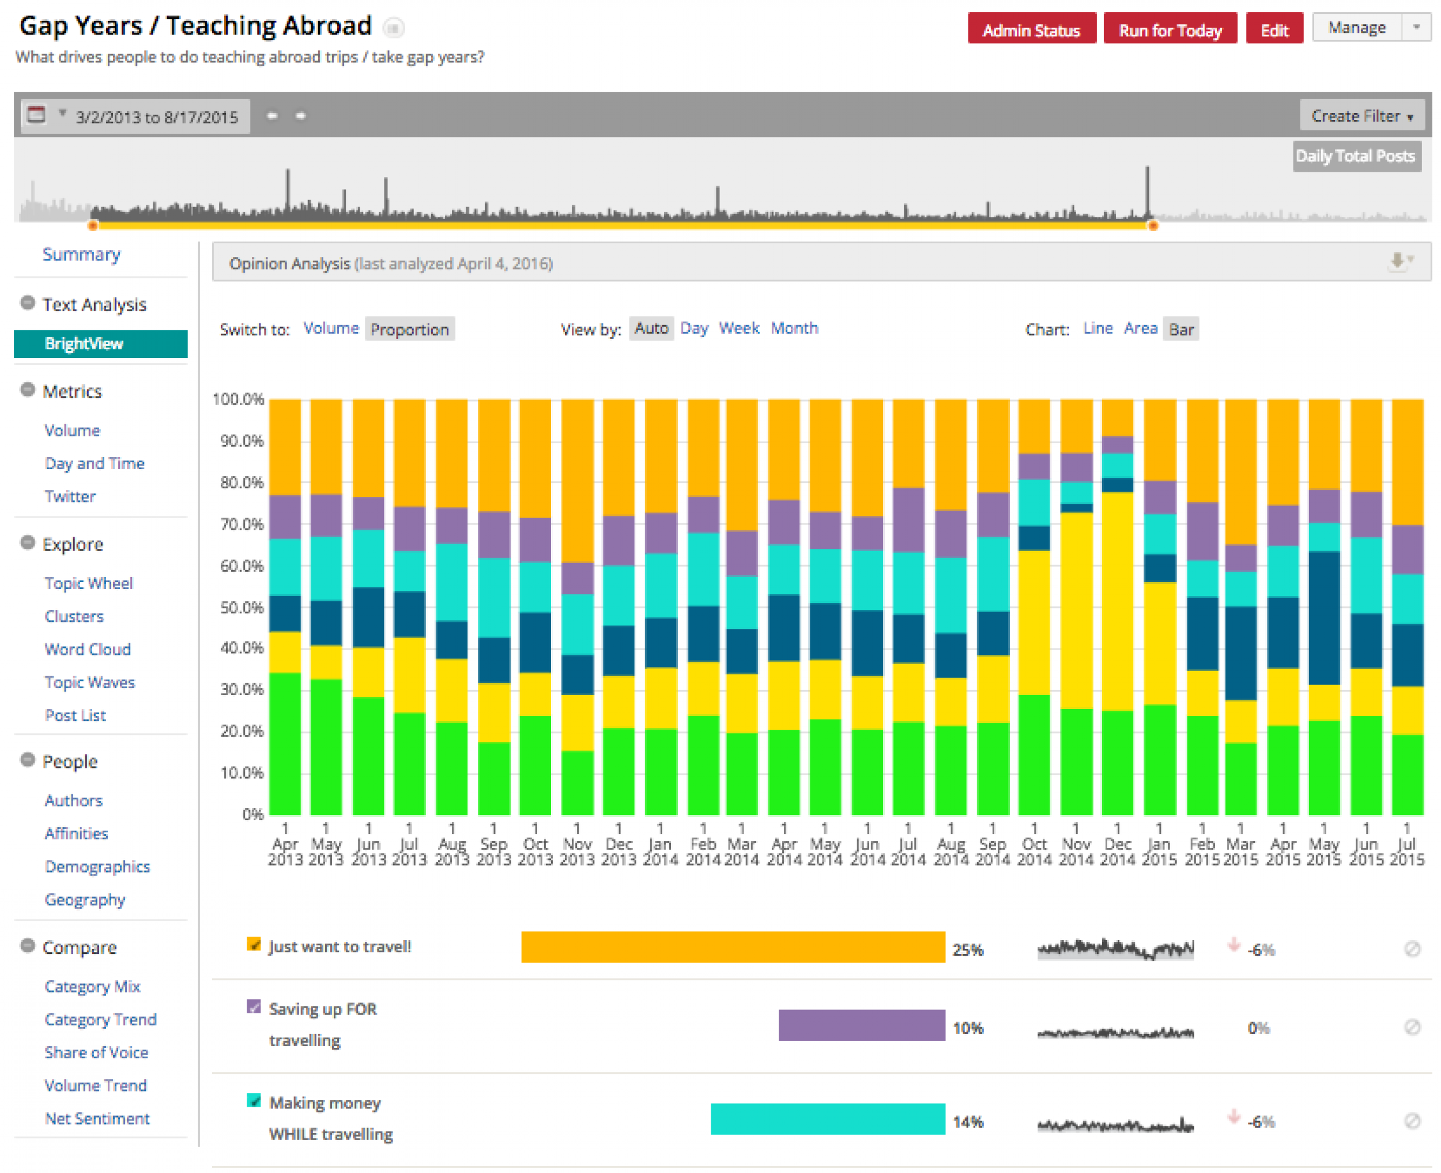Open Demographics page

[97, 867]
